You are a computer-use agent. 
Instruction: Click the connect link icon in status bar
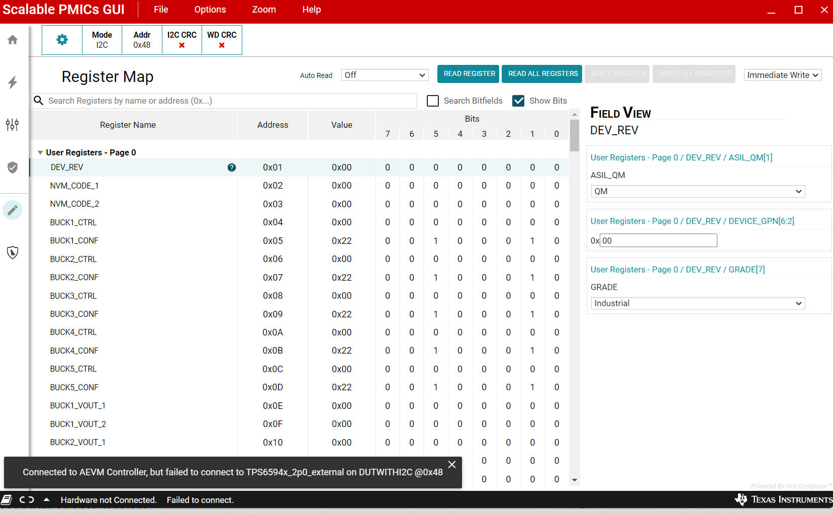(27, 500)
